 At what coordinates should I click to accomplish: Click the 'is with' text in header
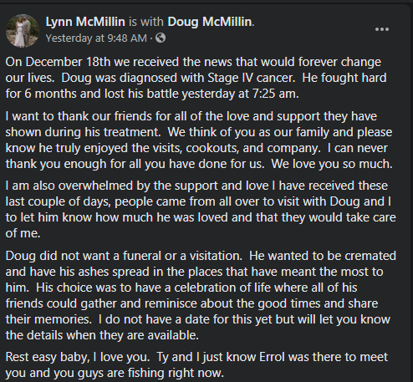pyautogui.click(x=146, y=22)
